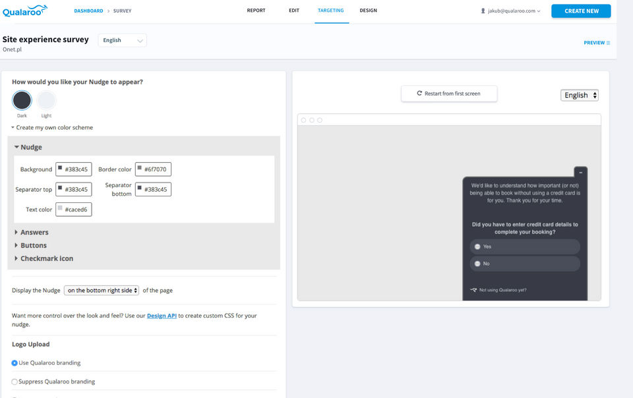This screenshot has height=398, width=633.
Task: Minimize the nudge preview widget
Action: coord(580,172)
